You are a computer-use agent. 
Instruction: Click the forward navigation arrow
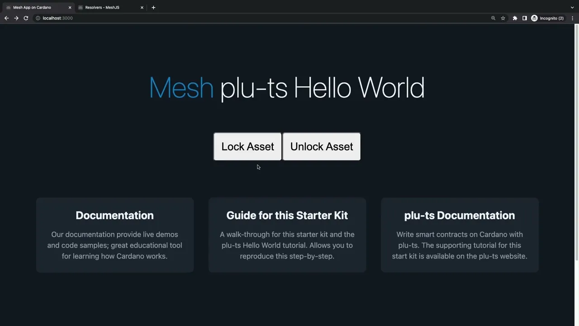click(16, 18)
